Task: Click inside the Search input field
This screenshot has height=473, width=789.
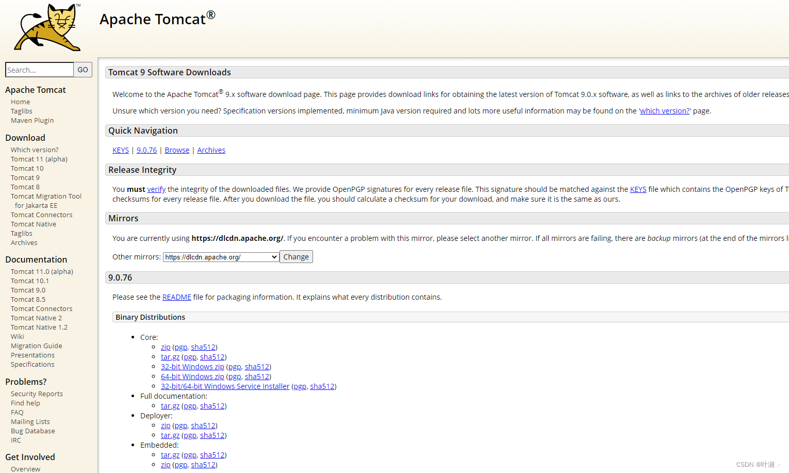Action: [39, 69]
